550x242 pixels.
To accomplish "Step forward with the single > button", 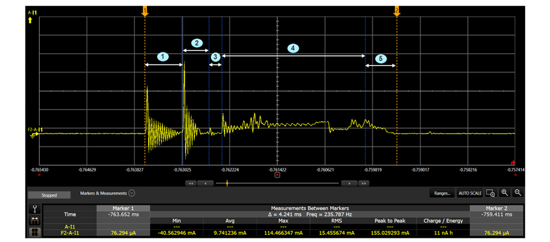I will (349, 183).
